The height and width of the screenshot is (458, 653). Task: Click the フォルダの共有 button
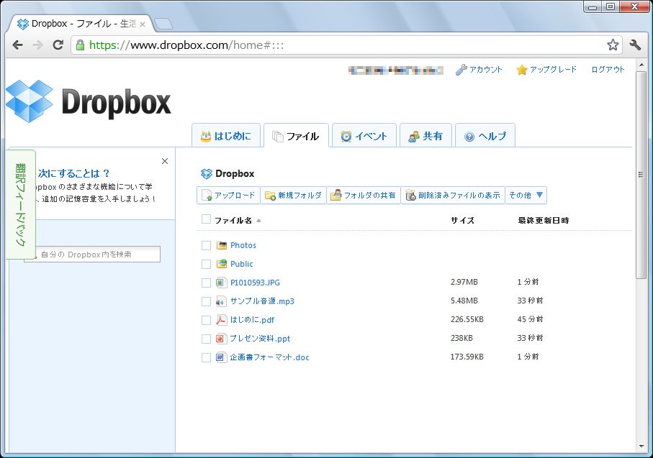[364, 195]
